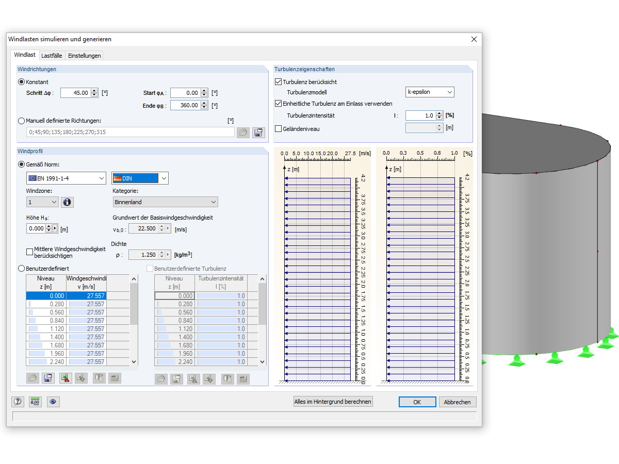619x464 pixels.
Task: Switch to the Einstellungen tab
Action: tap(84, 55)
